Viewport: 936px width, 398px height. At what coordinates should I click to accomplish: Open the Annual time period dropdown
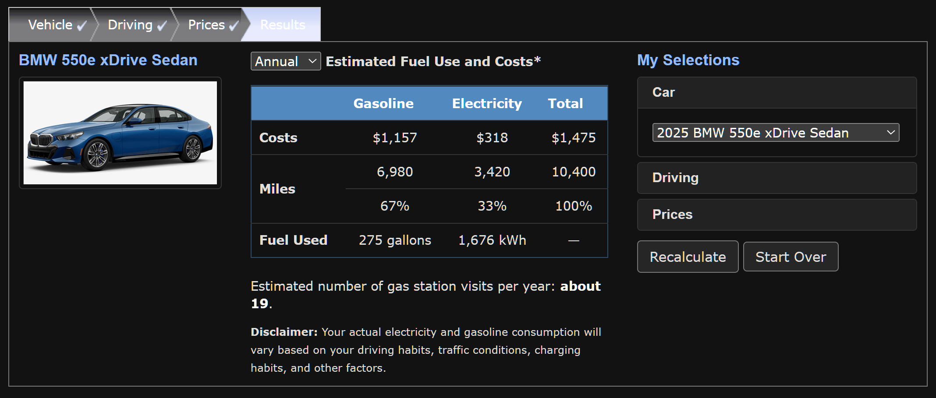pyautogui.click(x=286, y=61)
